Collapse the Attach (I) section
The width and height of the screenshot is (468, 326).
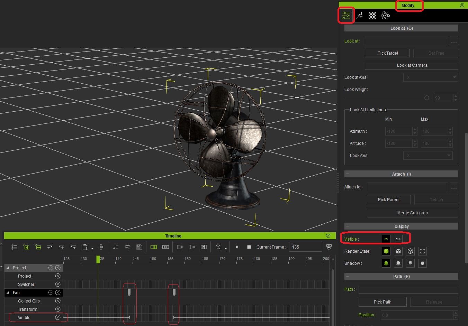pos(348,174)
